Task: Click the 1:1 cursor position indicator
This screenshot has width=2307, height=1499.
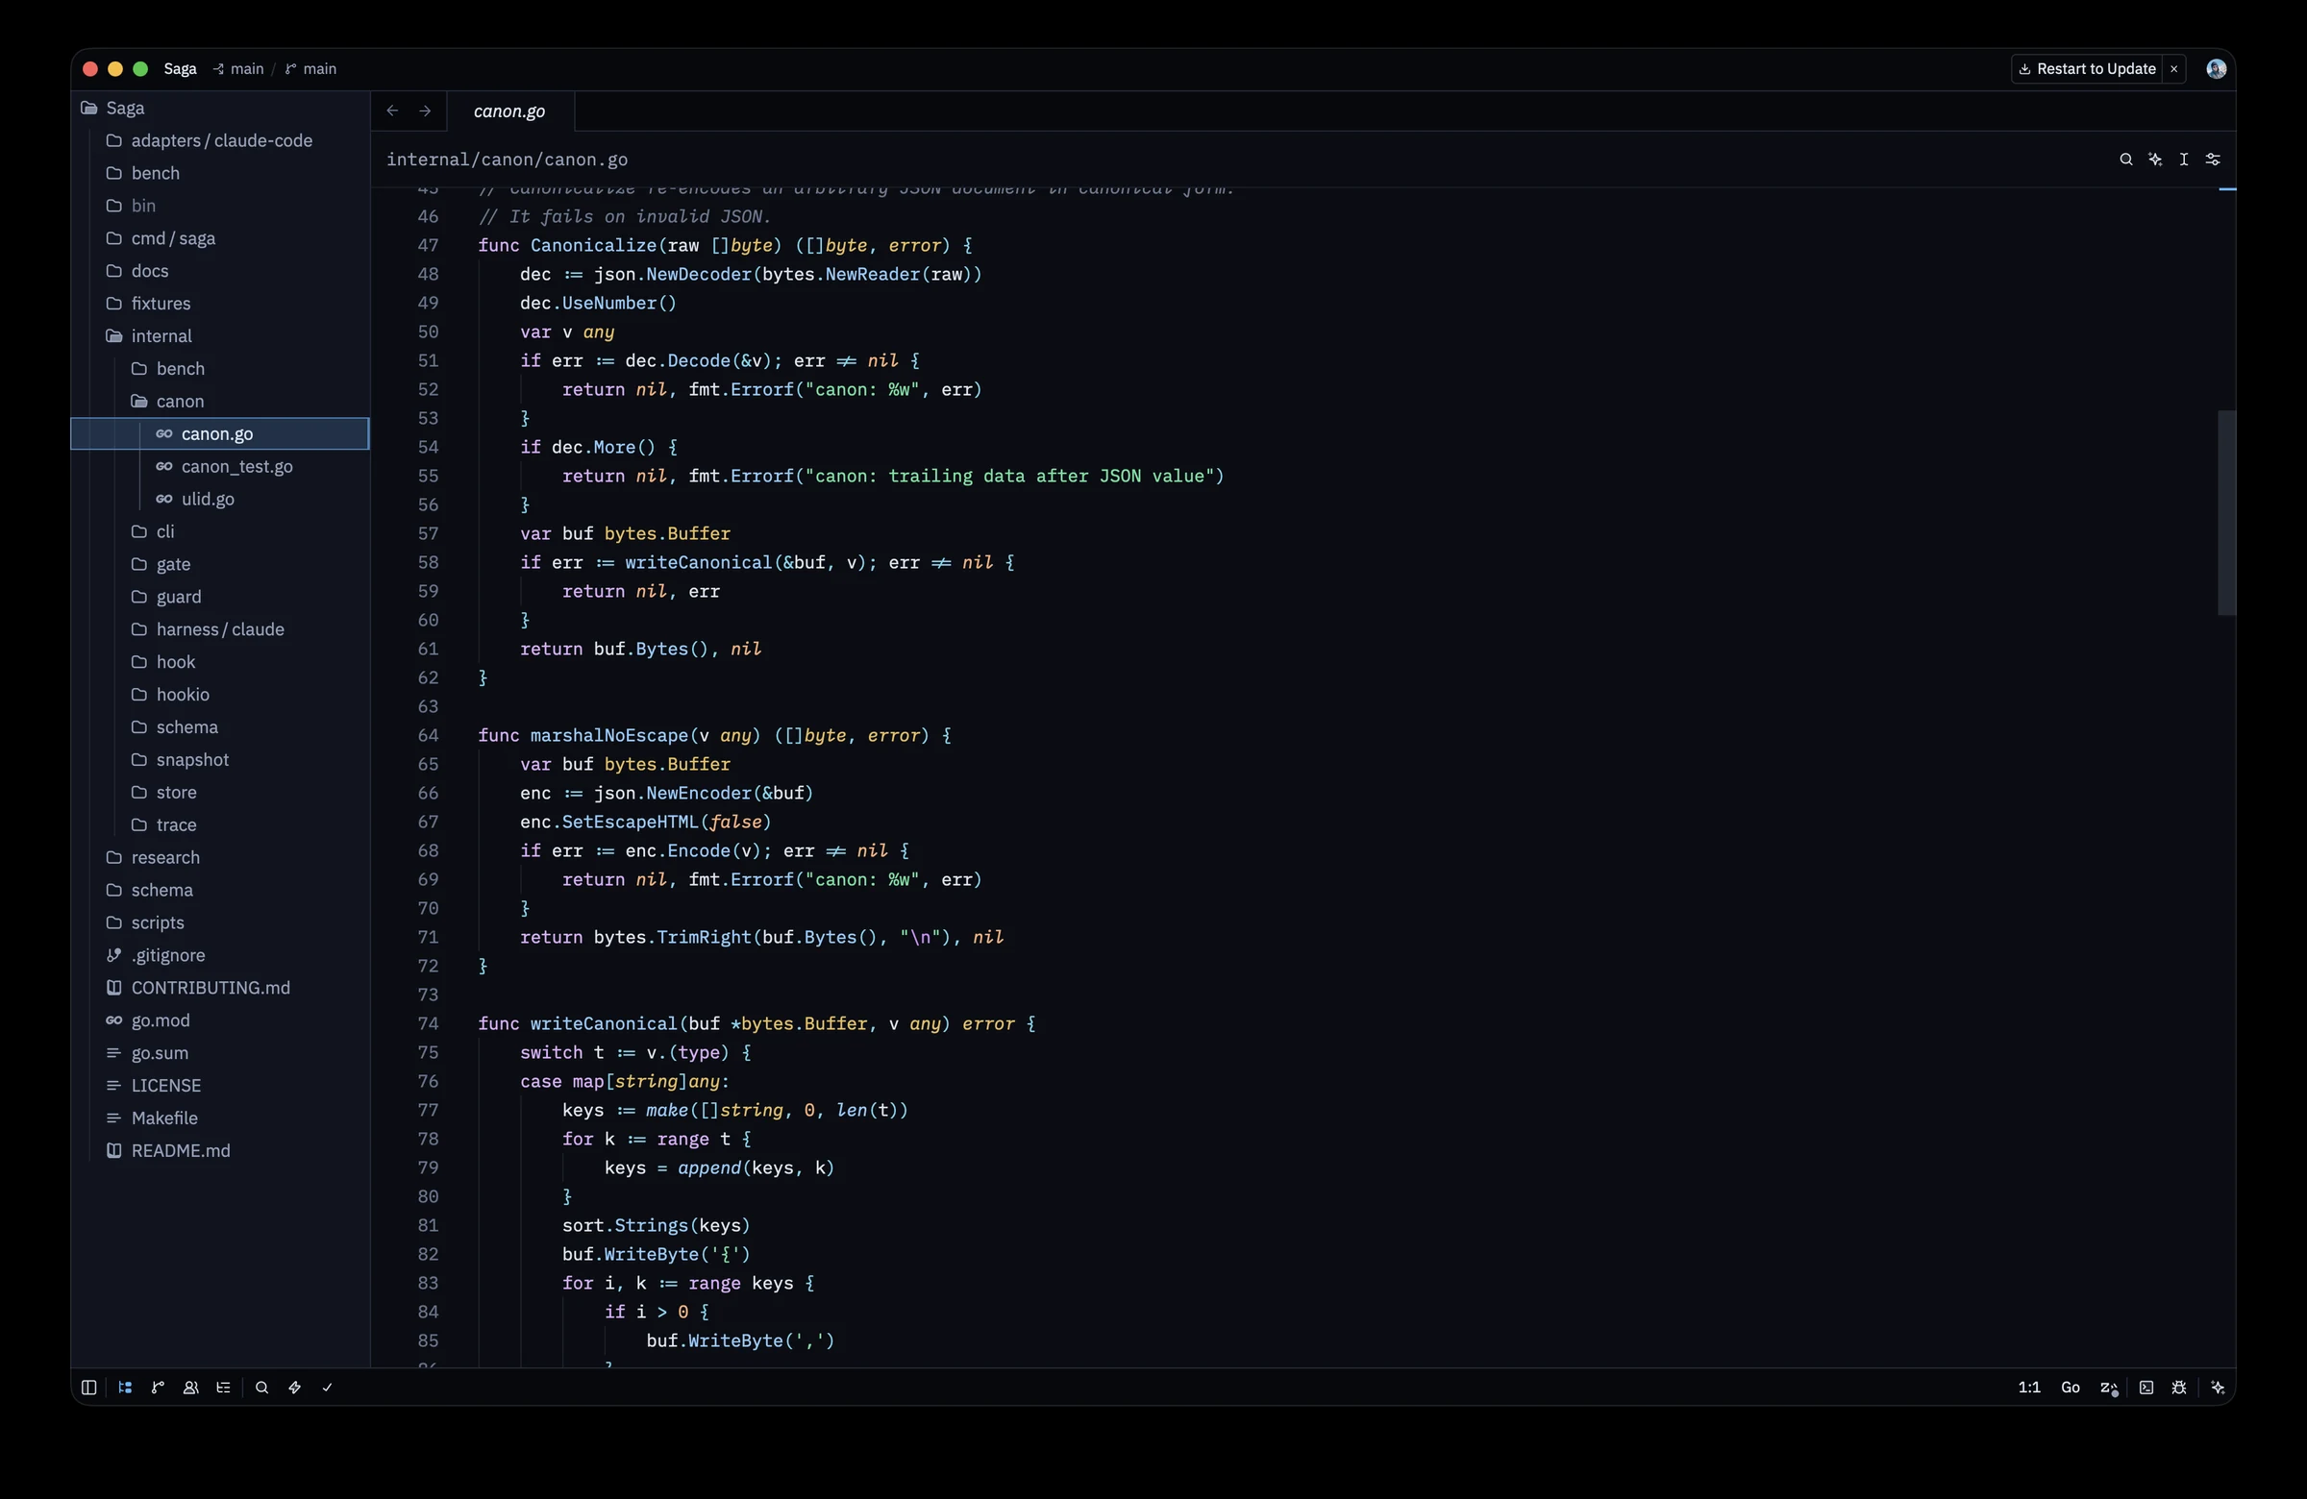Action: click(2029, 1388)
